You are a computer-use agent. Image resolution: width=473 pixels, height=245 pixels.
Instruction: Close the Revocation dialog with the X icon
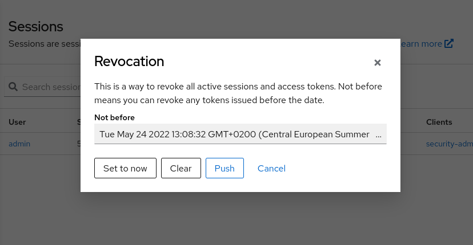[x=378, y=63]
